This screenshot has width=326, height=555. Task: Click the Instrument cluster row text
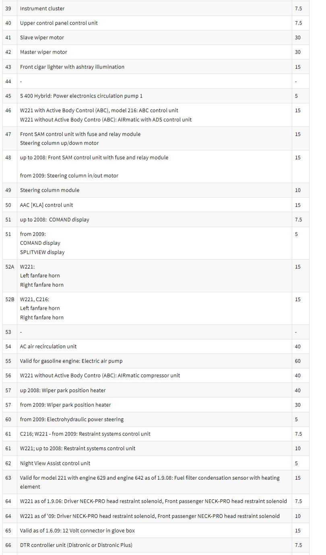[x=42, y=8]
